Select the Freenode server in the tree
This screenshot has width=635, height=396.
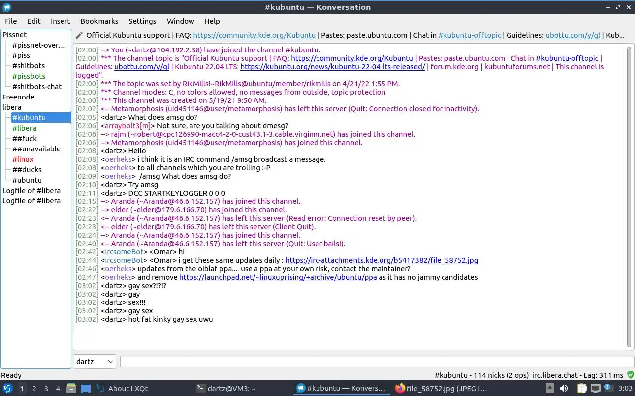point(18,97)
